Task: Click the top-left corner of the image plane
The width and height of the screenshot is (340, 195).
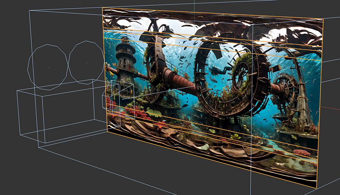Action: coord(103,8)
